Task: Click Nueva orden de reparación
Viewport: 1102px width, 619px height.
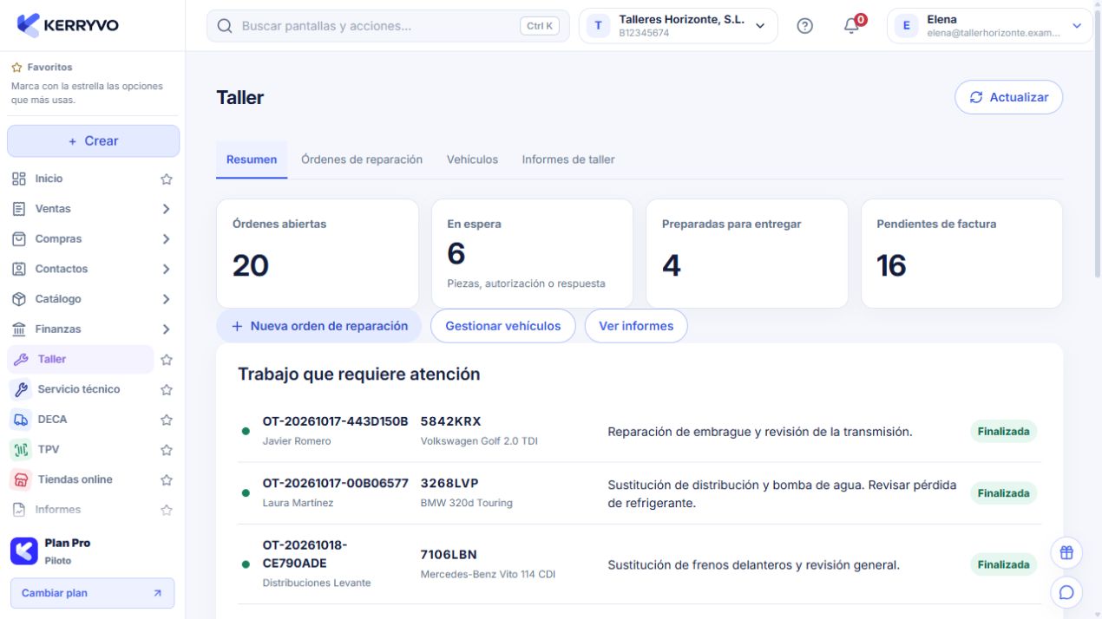Action: click(x=318, y=326)
